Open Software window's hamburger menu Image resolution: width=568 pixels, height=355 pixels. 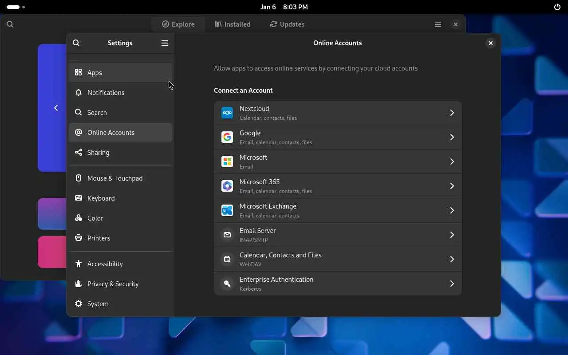click(x=438, y=24)
